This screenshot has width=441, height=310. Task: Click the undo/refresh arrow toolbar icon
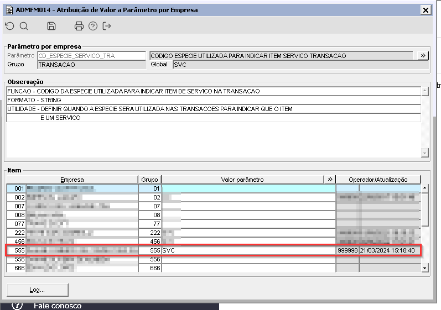(9, 26)
